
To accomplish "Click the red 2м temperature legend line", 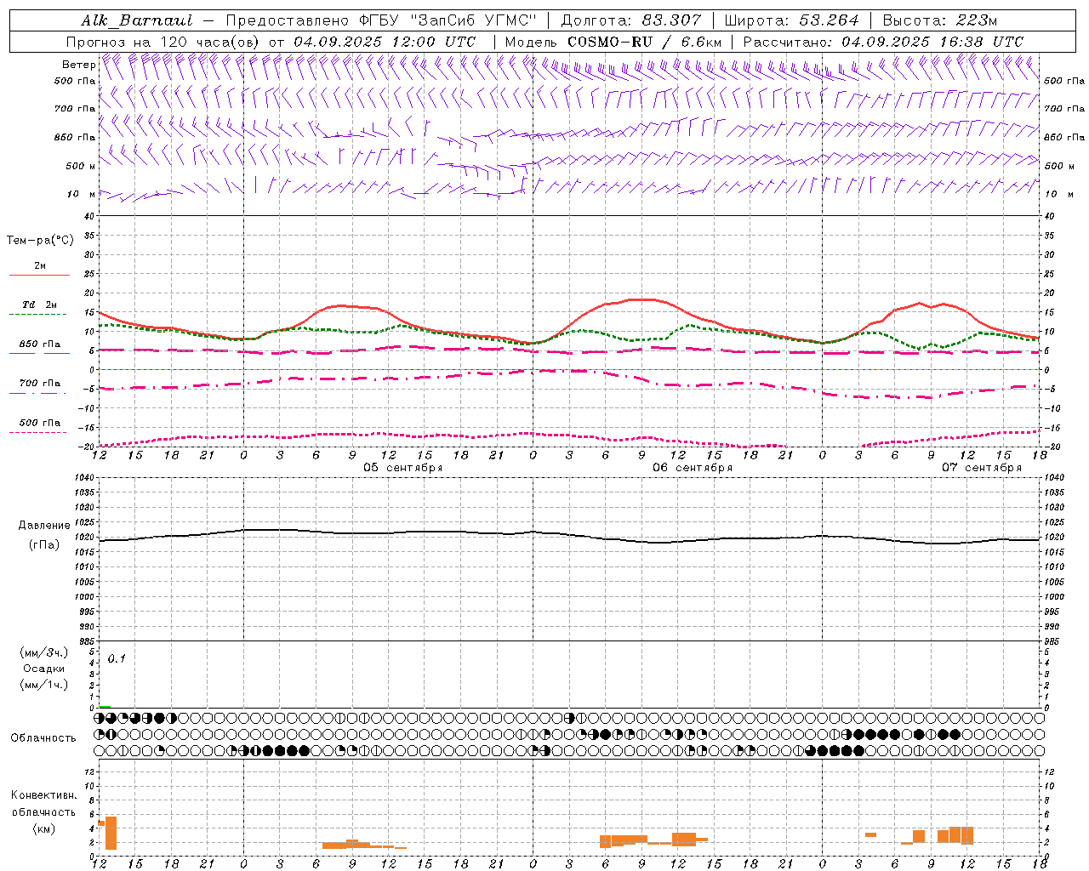I will (x=39, y=275).
